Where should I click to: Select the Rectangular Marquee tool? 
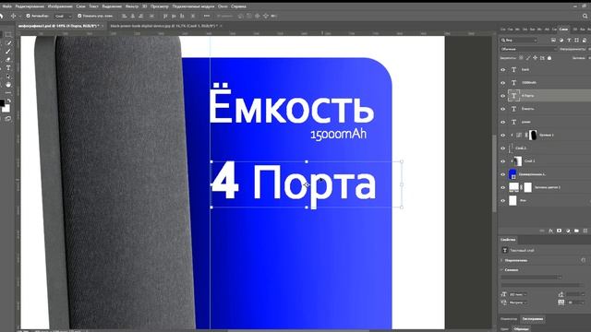[x=8, y=35]
